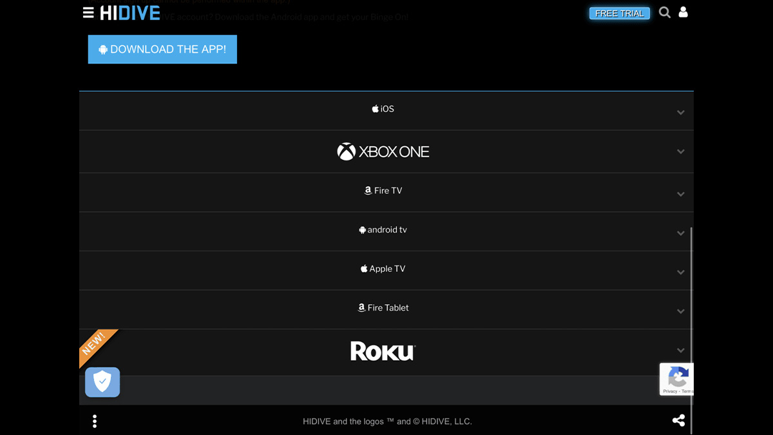Click the Roku logo row

(x=383, y=351)
